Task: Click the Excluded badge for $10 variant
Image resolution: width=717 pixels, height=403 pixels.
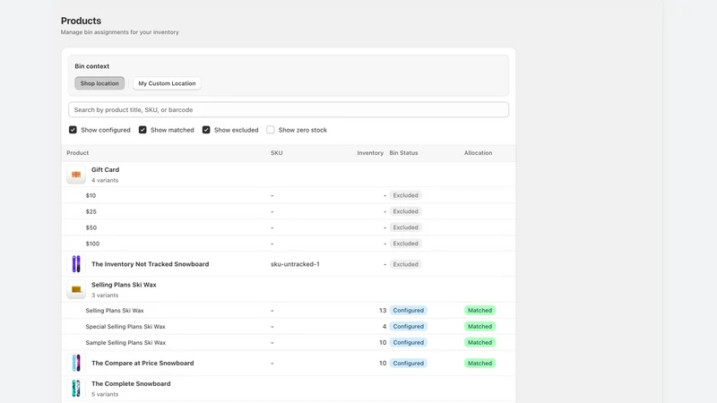Action: (x=406, y=195)
